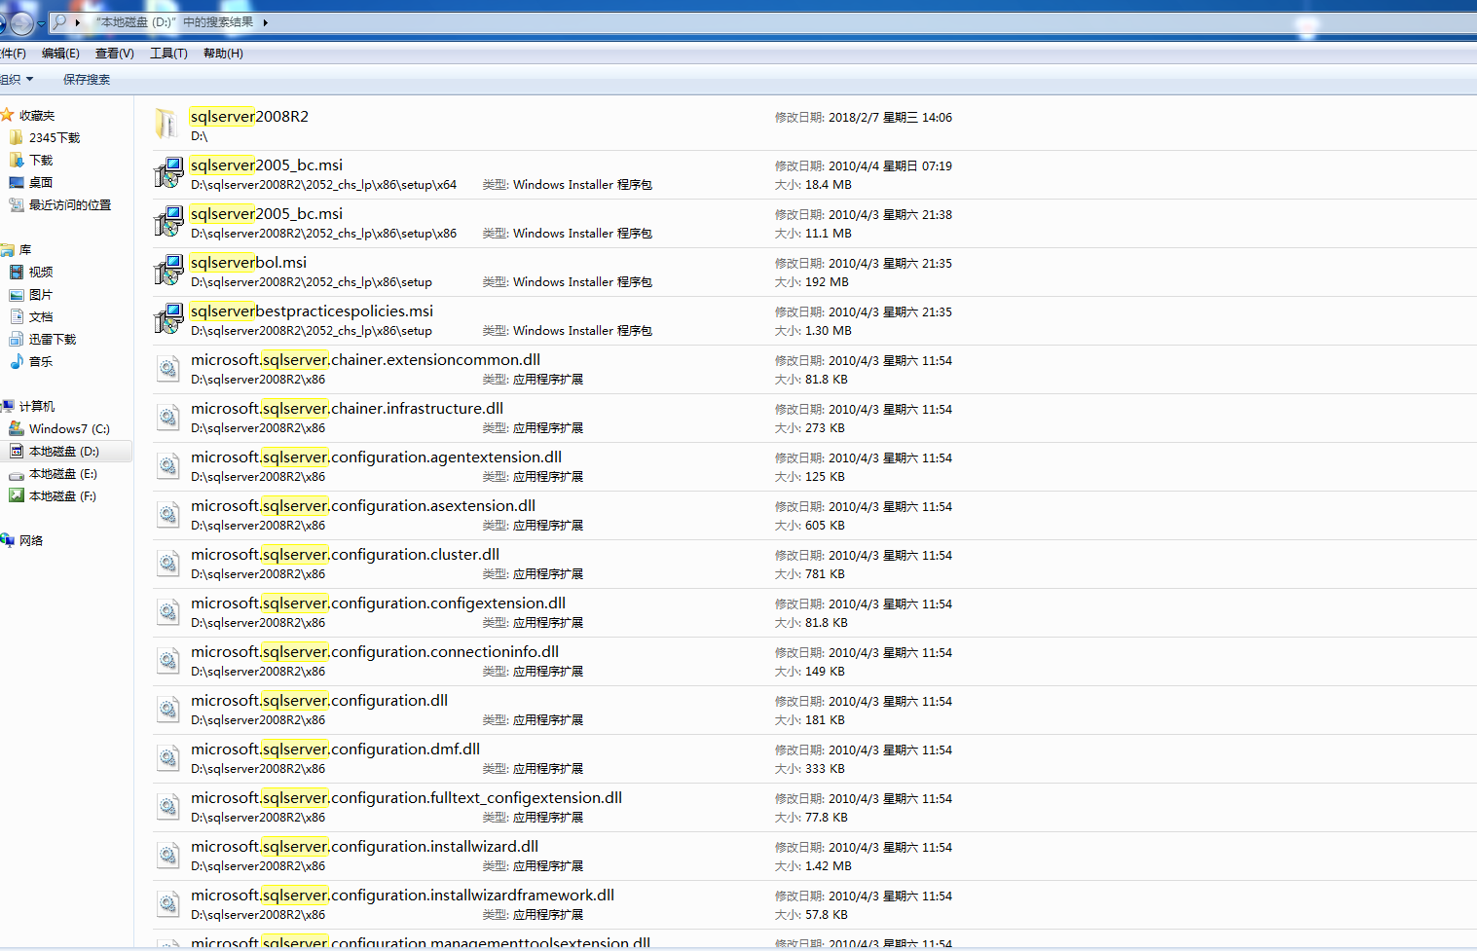
Task: Click the Favorites star icon in sidebar
Action: point(7,115)
